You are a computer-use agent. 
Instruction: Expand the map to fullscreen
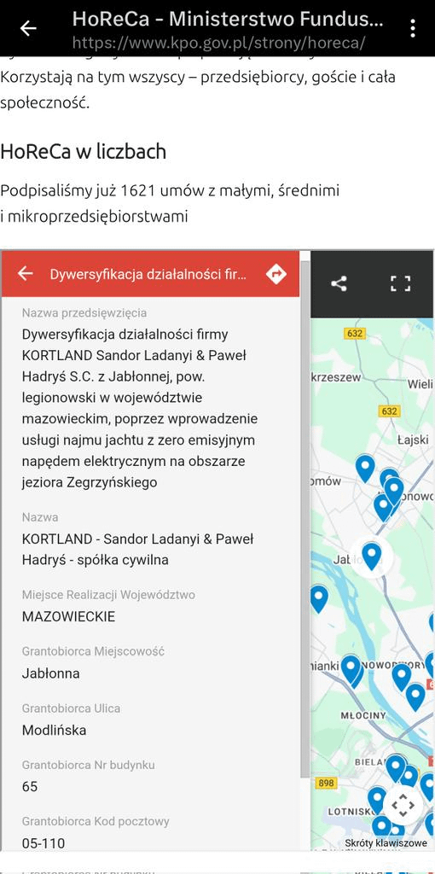coord(400,283)
